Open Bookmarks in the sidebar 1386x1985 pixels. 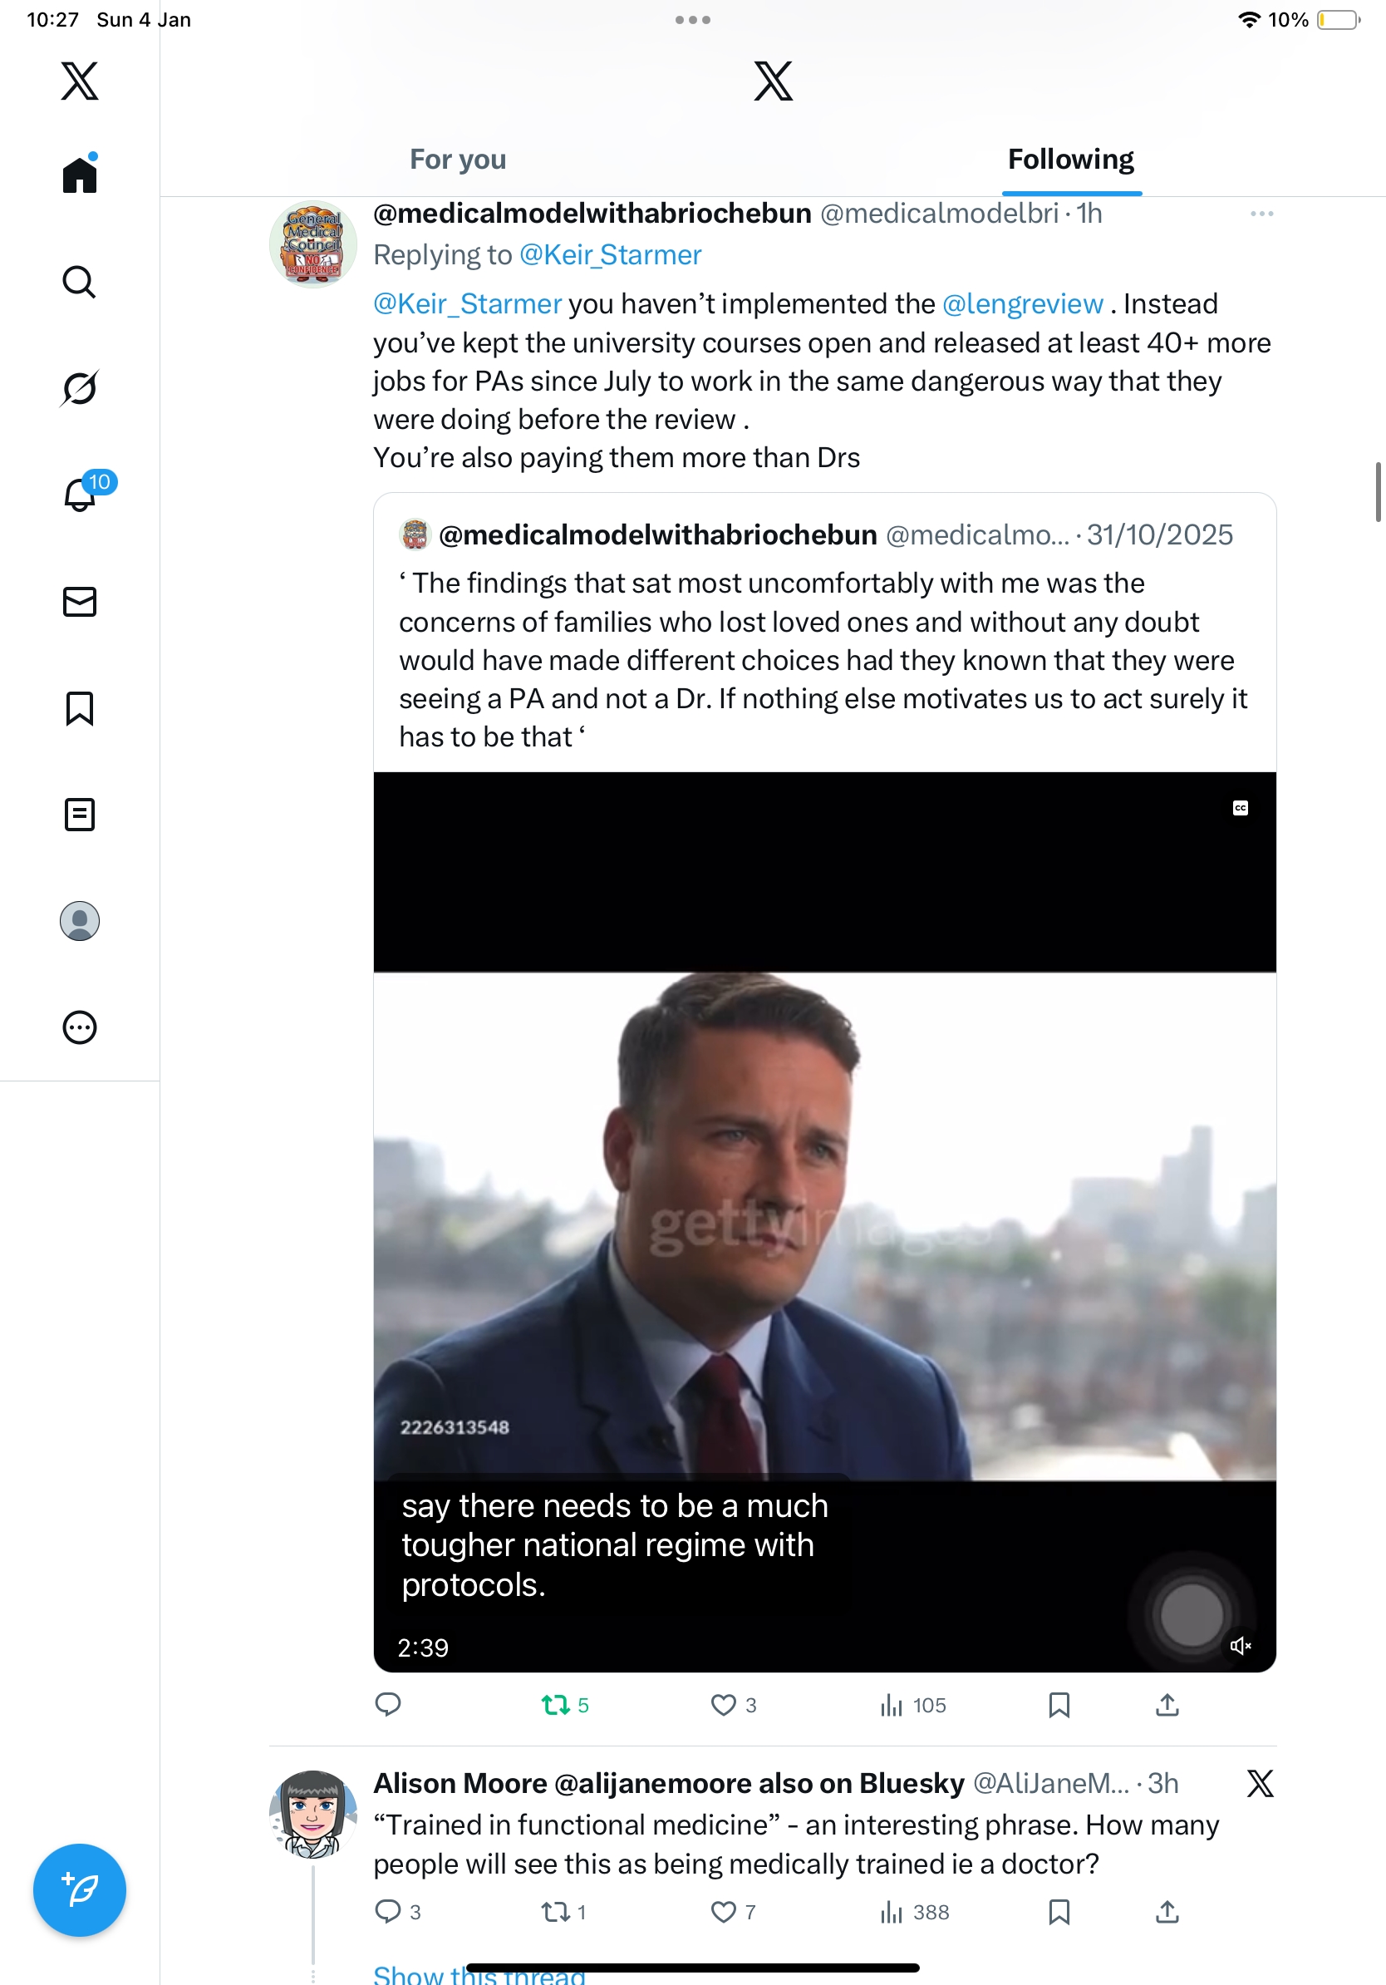(x=80, y=708)
